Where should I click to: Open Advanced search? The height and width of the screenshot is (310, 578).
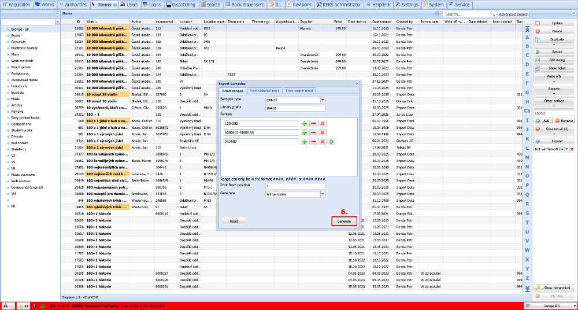coord(513,14)
